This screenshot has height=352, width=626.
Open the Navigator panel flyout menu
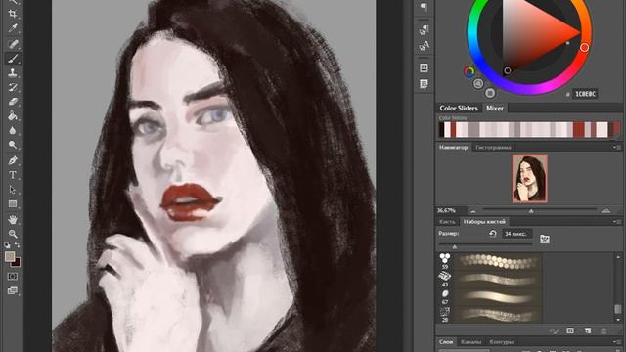pyautogui.click(x=617, y=148)
